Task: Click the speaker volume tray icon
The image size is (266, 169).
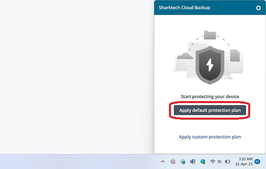Action: click(x=220, y=161)
